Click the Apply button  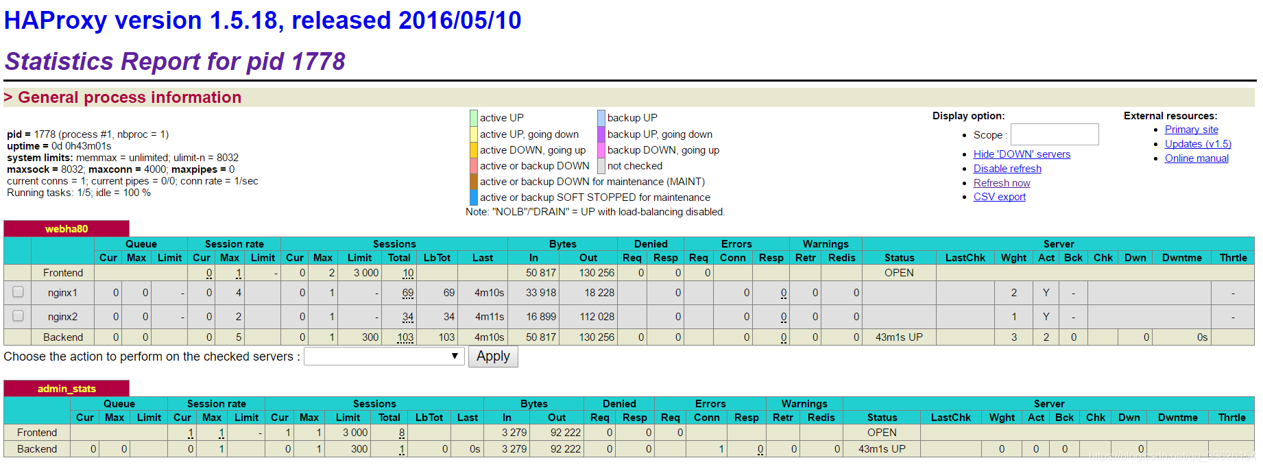(493, 357)
